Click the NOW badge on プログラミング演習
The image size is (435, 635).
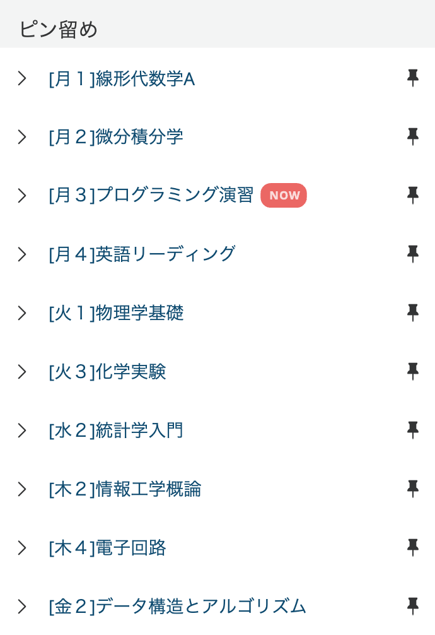point(284,195)
